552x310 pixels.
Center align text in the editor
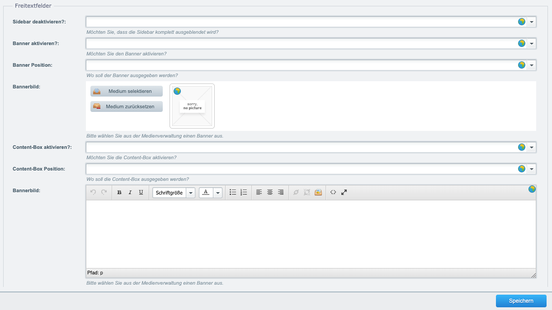click(x=270, y=192)
